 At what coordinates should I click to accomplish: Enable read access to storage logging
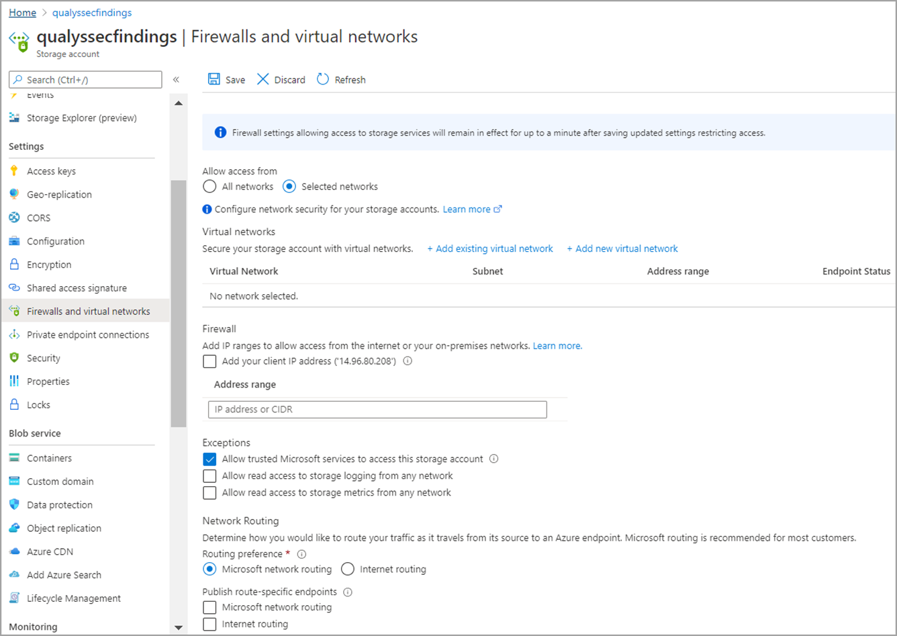click(x=209, y=476)
